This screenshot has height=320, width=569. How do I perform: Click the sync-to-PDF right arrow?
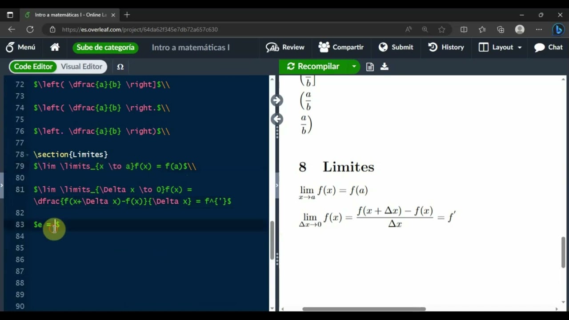pyautogui.click(x=276, y=100)
